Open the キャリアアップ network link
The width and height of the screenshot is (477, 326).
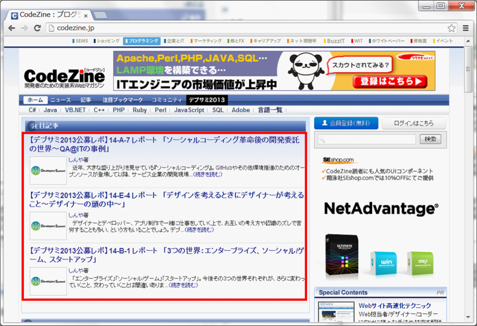click(x=266, y=41)
